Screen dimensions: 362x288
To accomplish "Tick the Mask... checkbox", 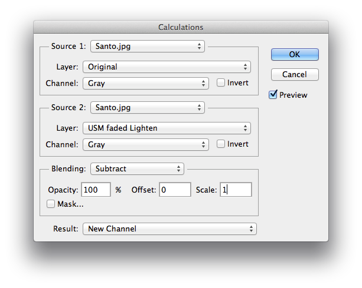I will pos(51,204).
